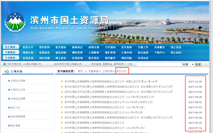
Task: Open 组织机构 navigation item
Action: 44,47
